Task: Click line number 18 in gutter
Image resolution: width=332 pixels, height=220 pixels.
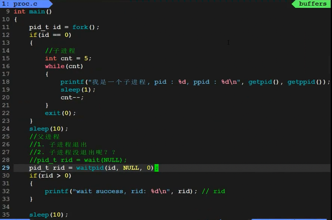Action: (6, 82)
